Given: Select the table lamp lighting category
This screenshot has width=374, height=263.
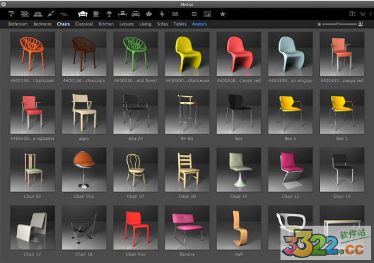Looking at the screenshot, I should (110, 13).
